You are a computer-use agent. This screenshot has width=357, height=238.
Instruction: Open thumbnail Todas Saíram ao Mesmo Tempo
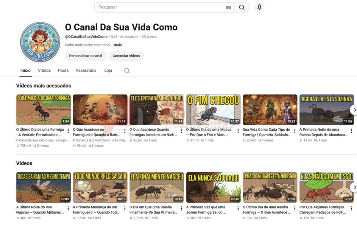click(x=44, y=187)
